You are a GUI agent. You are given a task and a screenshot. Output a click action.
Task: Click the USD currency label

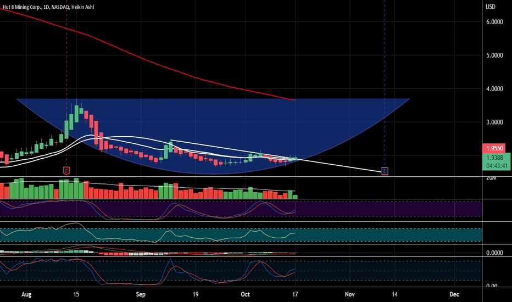tap(491, 7)
